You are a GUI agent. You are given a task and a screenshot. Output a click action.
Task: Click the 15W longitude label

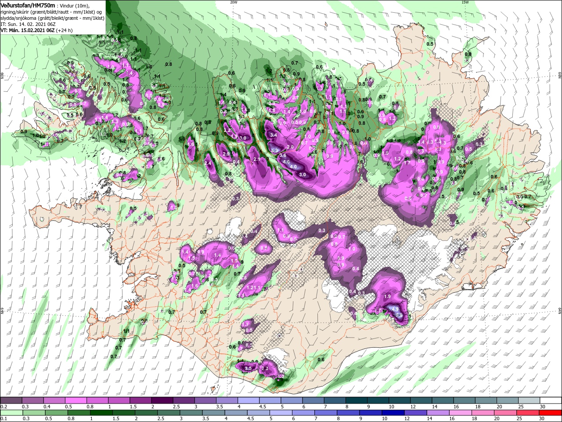465,2
